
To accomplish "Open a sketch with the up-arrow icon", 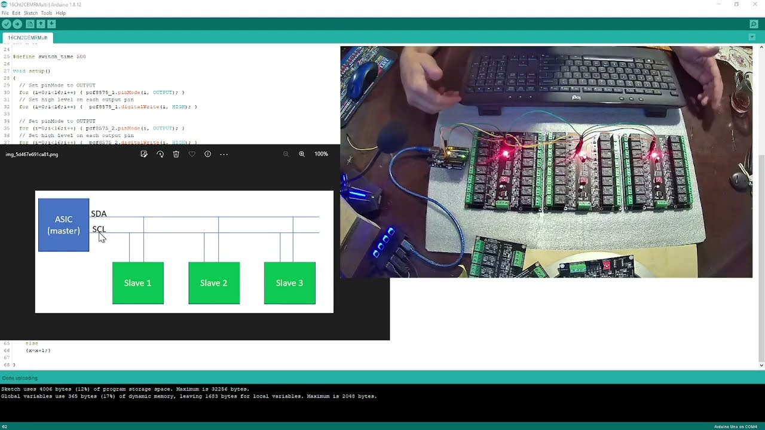I will 41,24.
